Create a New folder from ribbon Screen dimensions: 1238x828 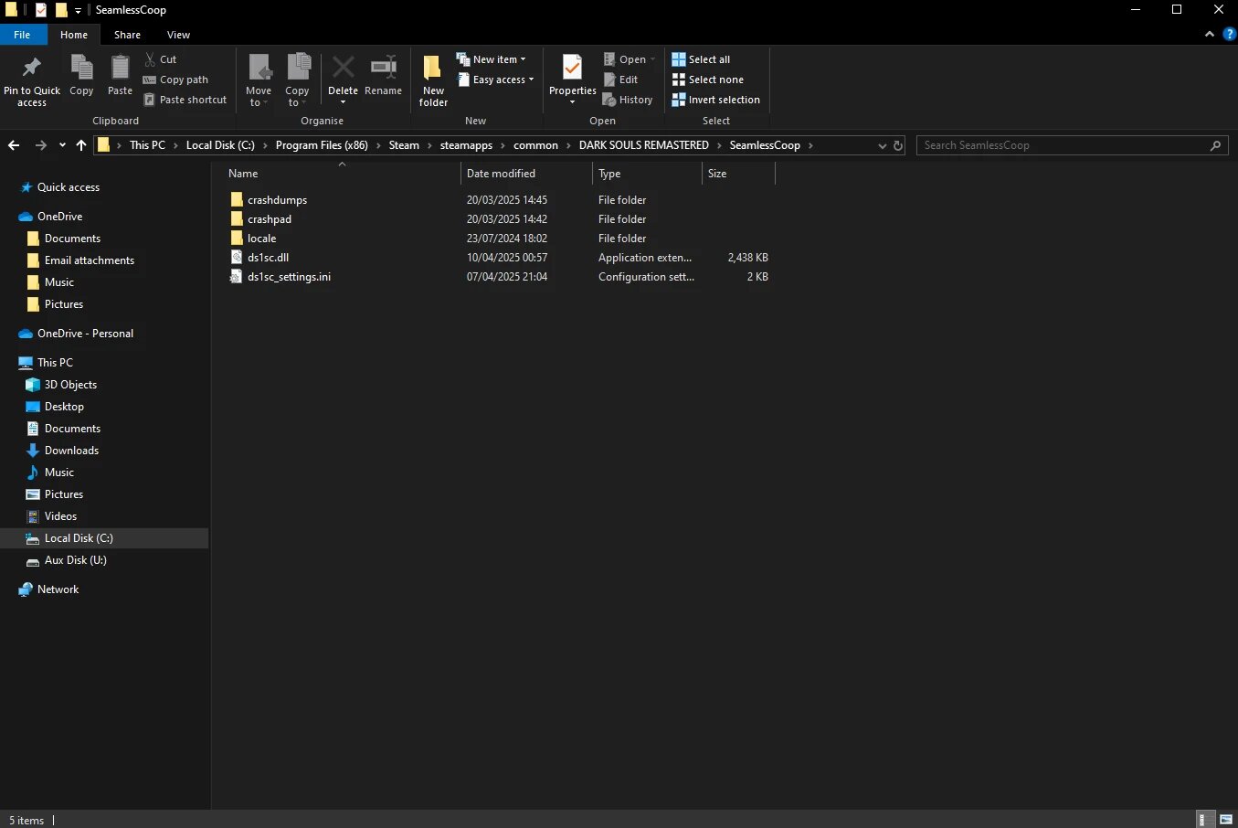[433, 80]
